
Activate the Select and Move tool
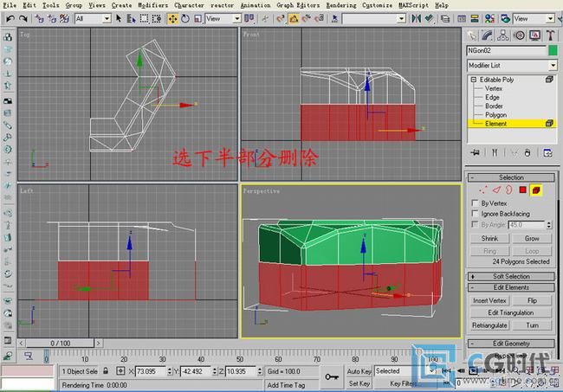coord(172,18)
